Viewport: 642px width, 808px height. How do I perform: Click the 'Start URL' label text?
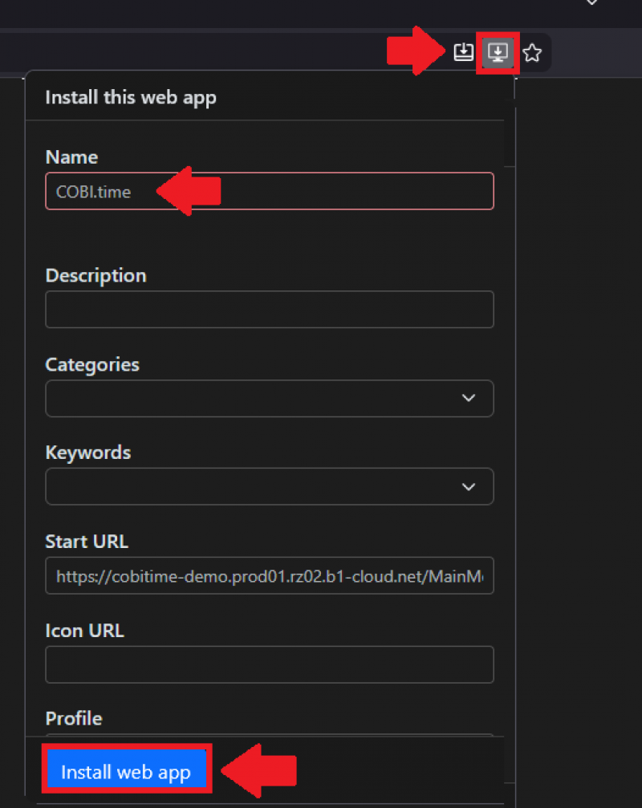(x=87, y=542)
